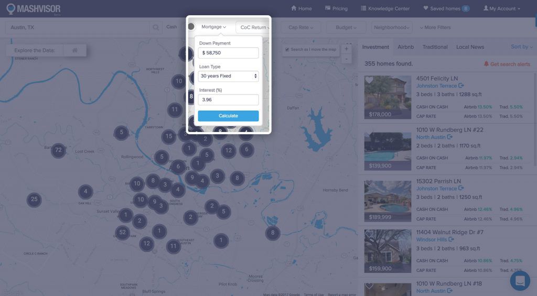Open Johnston Terrace external link icon
537x296 pixels.
(461, 86)
